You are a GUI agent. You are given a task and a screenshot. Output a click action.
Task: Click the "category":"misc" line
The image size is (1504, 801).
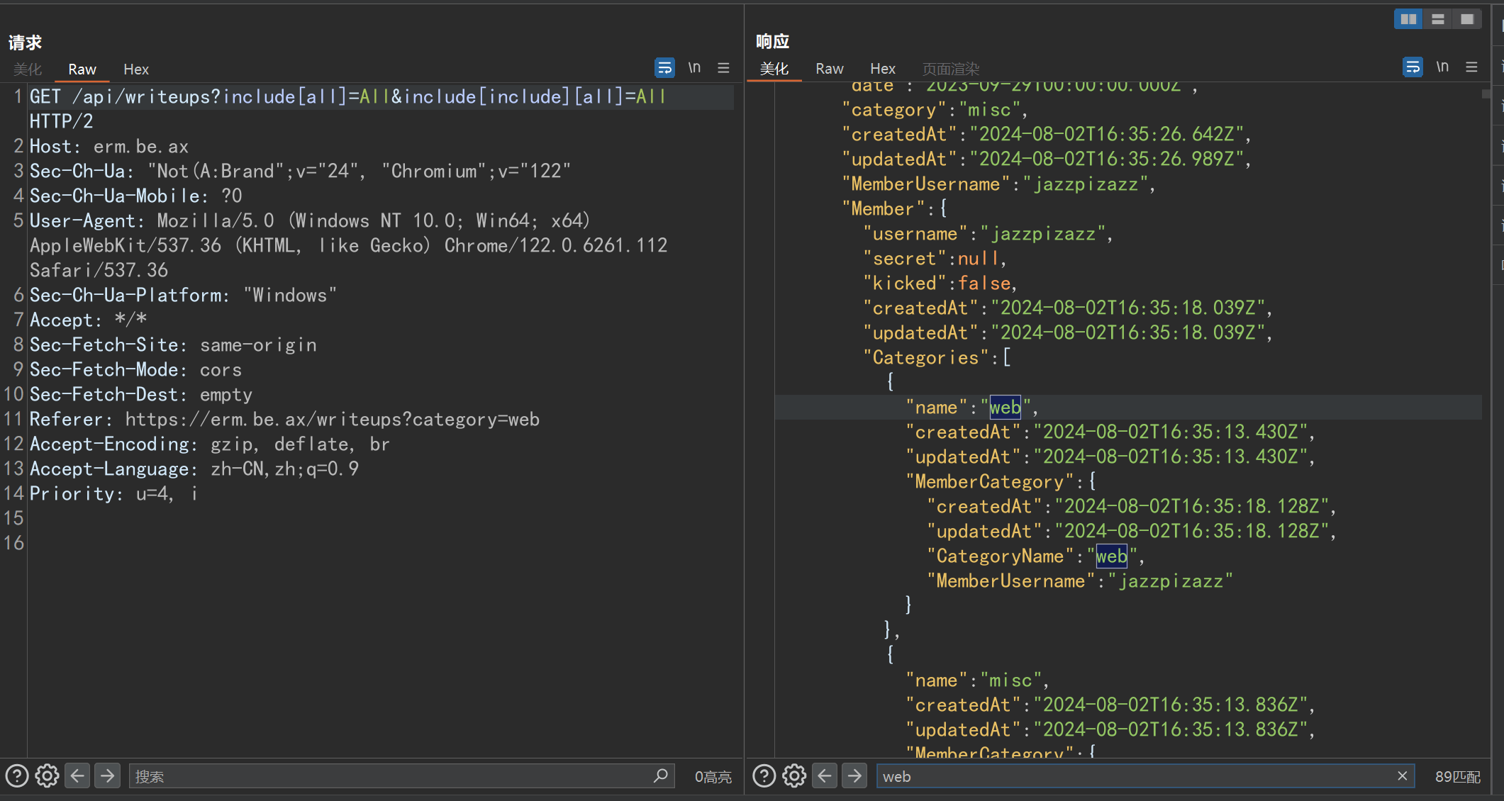(x=935, y=110)
